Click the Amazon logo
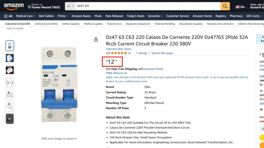Image resolution: width=264 pixels, height=148 pixels. (x=14, y=6)
